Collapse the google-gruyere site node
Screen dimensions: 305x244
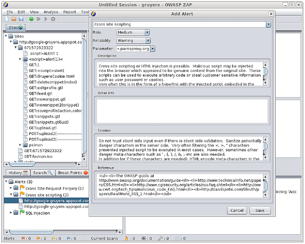tap(11, 42)
